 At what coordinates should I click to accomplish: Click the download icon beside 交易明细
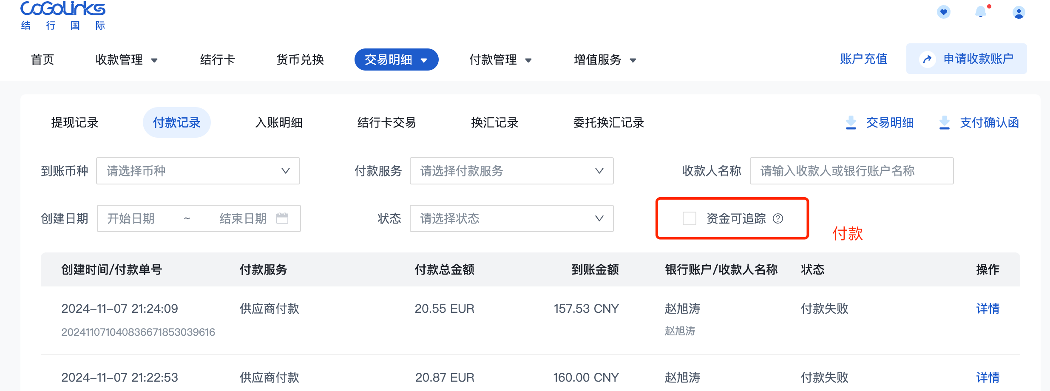(851, 122)
